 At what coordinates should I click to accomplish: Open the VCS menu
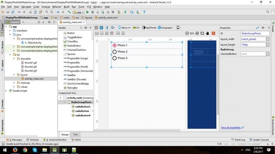89,7
